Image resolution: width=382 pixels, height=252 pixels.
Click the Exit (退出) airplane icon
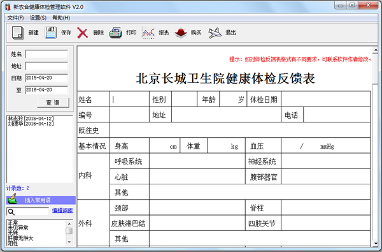click(215, 33)
